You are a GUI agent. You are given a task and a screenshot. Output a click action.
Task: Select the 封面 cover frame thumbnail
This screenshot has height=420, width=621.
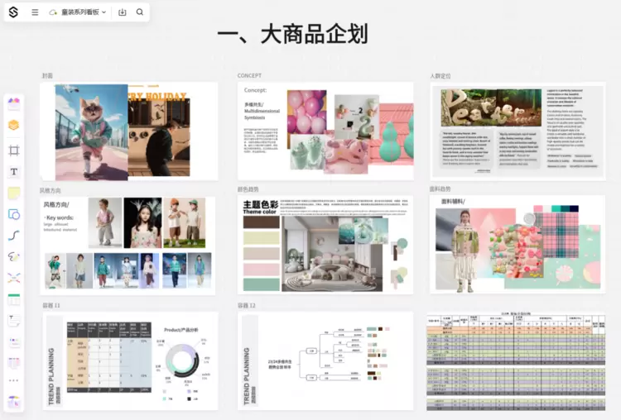pyautogui.click(x=128, y=131)
